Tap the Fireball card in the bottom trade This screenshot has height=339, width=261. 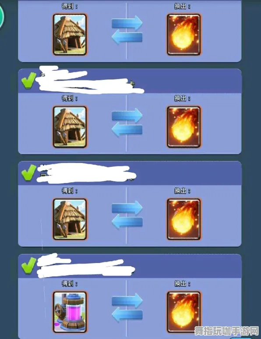[x=183, y=312]
